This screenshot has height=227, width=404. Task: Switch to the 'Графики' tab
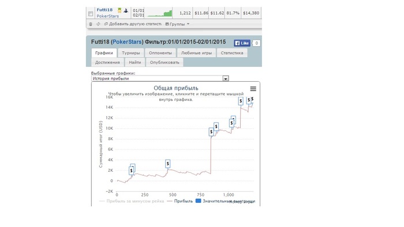coord(104,52)
